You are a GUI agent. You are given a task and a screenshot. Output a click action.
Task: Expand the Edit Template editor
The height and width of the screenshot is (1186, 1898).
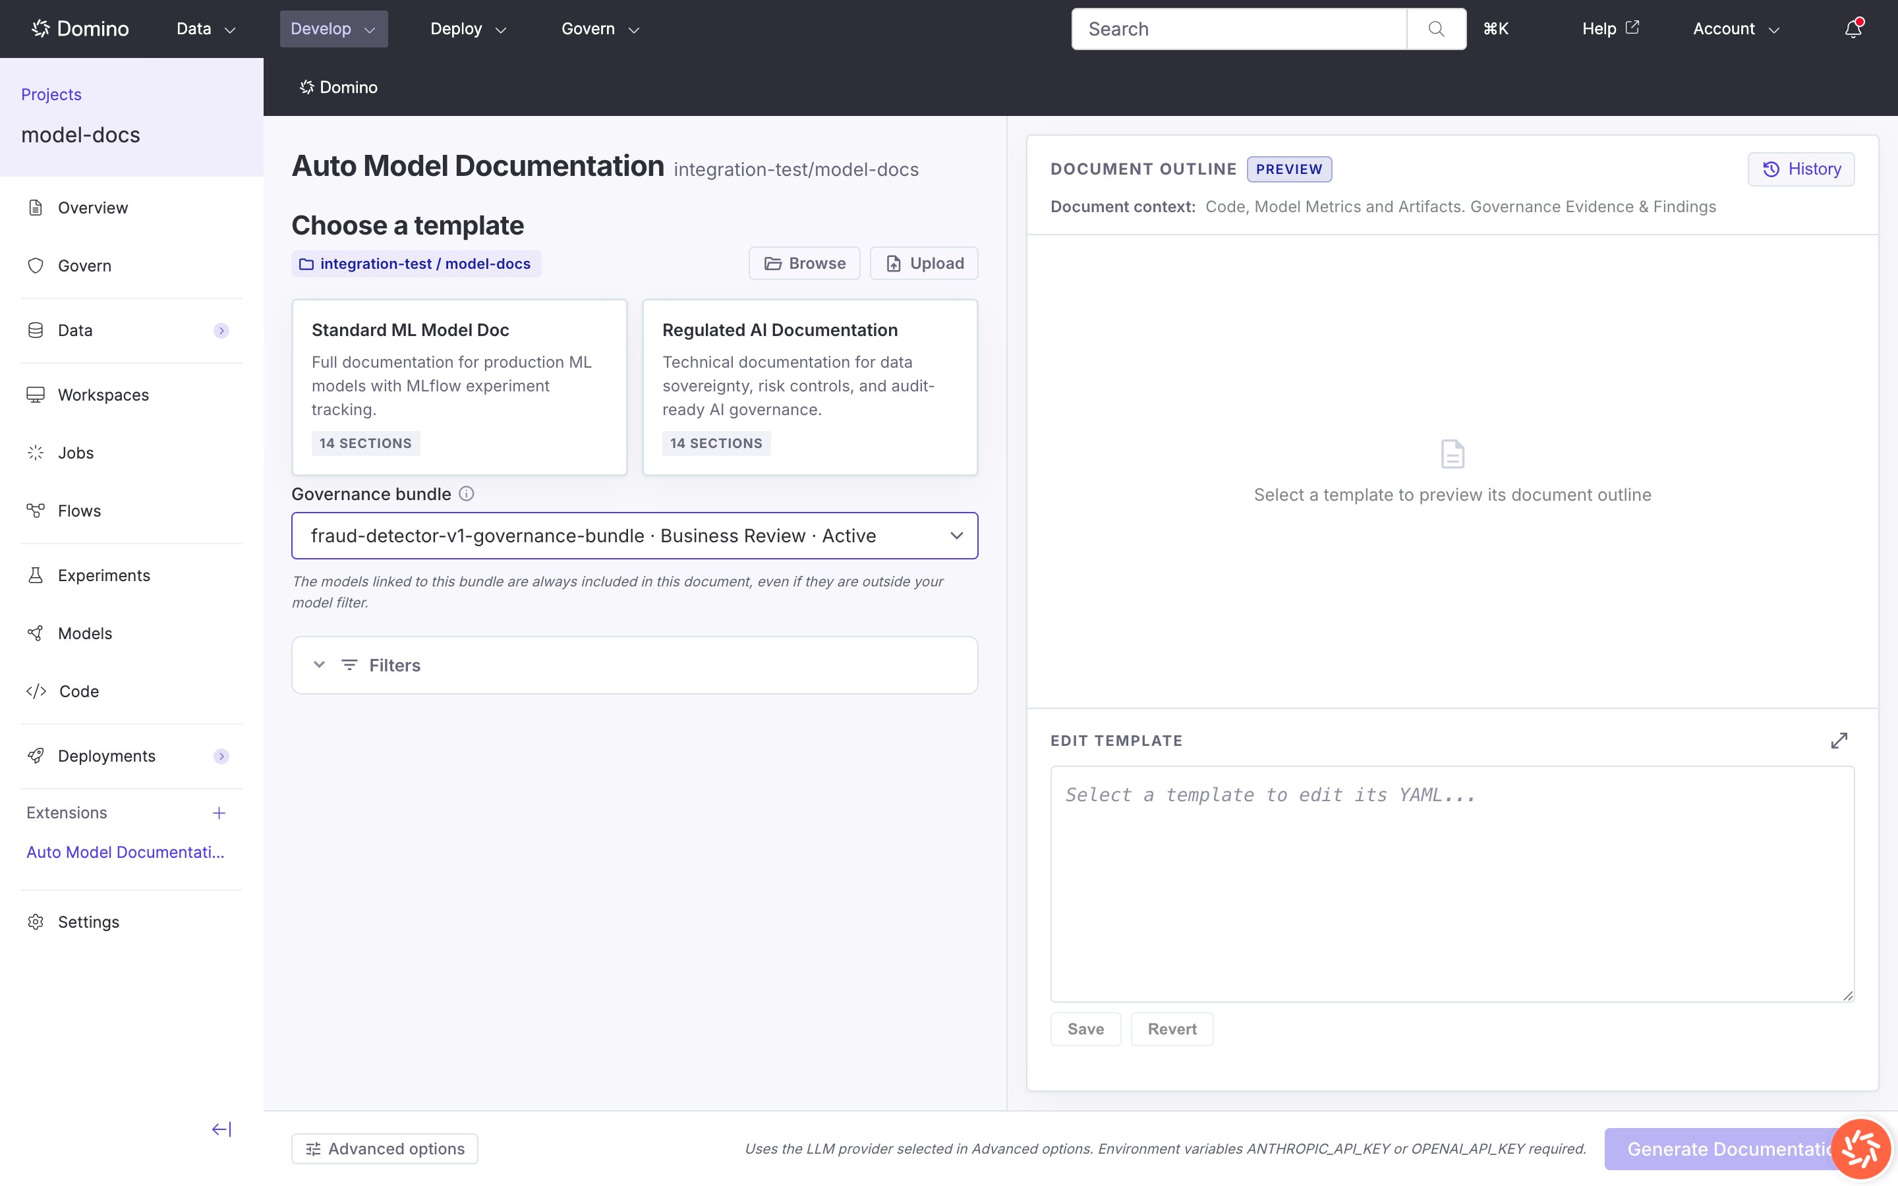pos(1839,741)
